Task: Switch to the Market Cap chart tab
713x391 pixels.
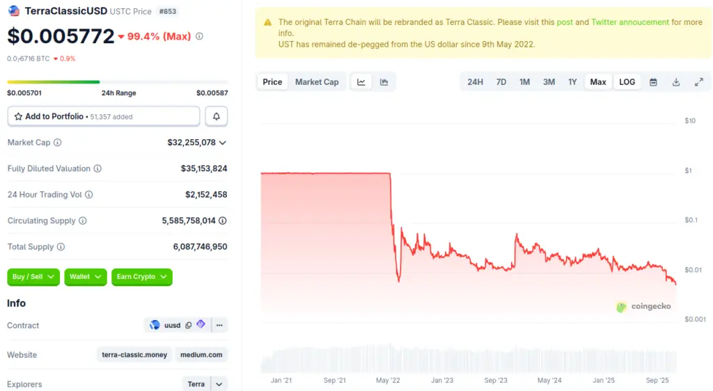Action: coord(317,82)
